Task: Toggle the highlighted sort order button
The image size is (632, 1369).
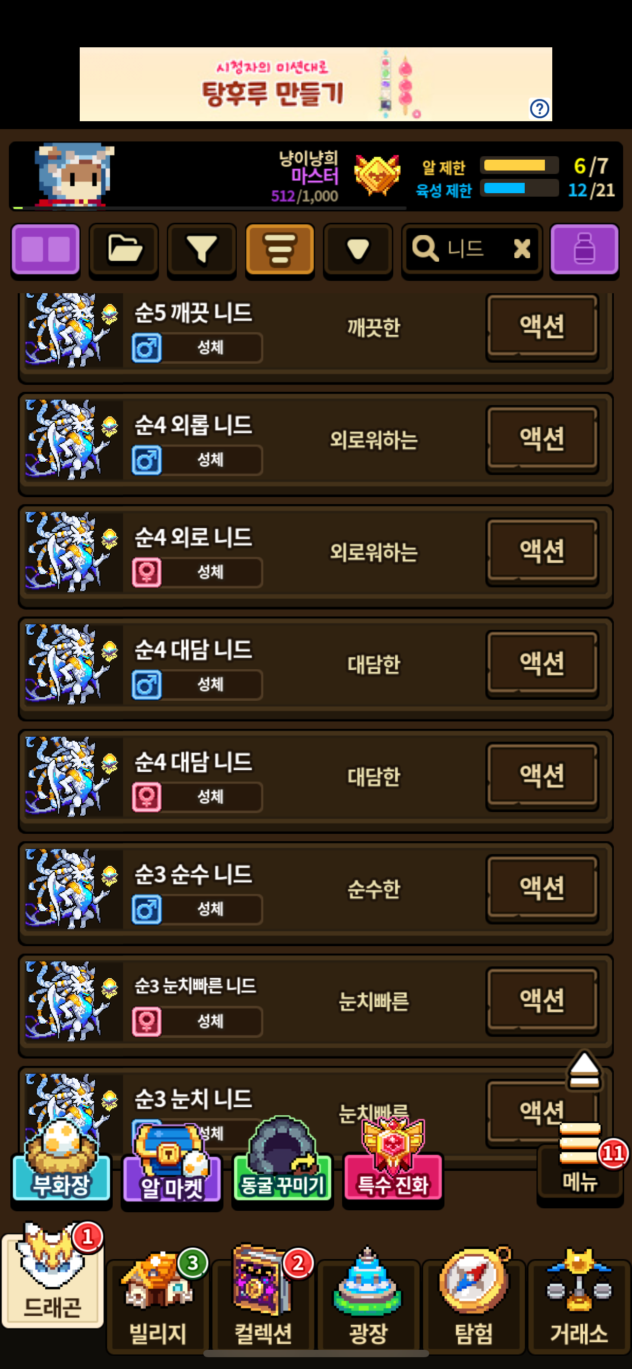Action: click(x=280, y=250)
